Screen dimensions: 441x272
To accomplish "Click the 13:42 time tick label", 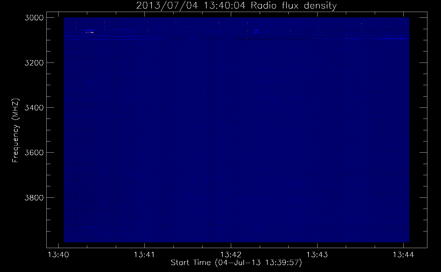I will coord(231,255).
